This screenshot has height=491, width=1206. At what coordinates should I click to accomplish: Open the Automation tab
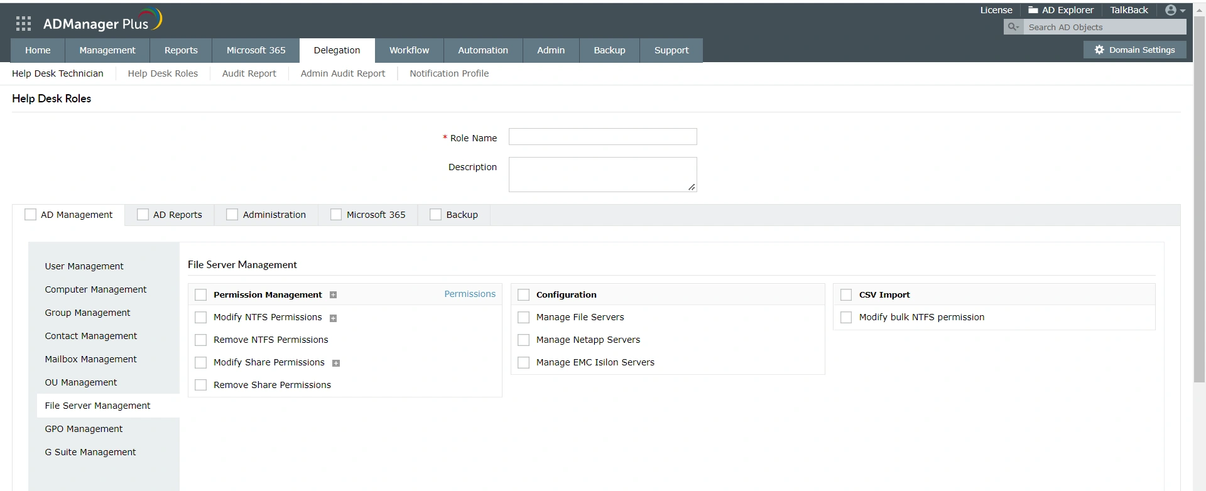(x=483, y=50)
